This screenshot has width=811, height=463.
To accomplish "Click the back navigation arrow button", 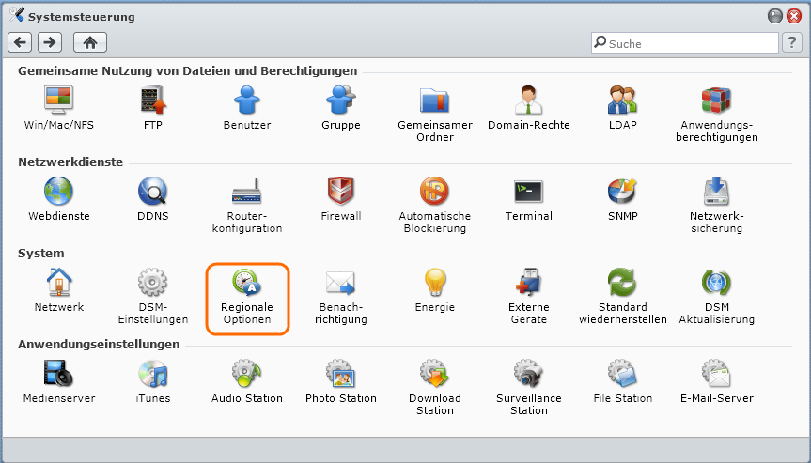I will [x=21, y=42].
